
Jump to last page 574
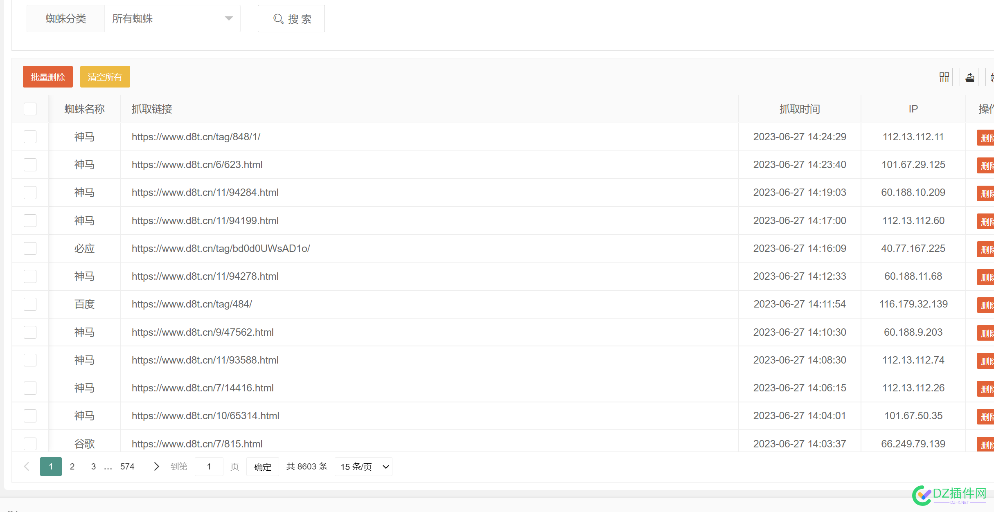(x=127, y=467)
